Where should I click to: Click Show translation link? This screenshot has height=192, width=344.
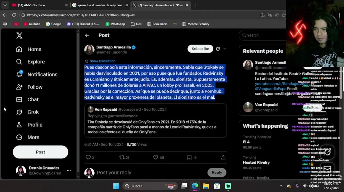(x=102, y=61)
